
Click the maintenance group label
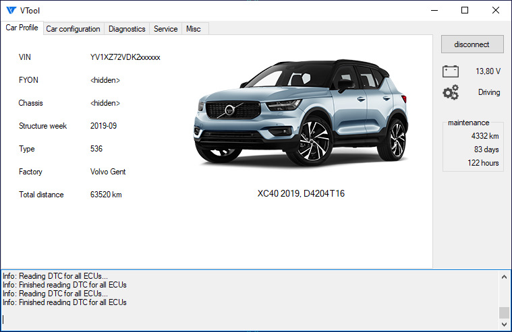coord(469,123)
